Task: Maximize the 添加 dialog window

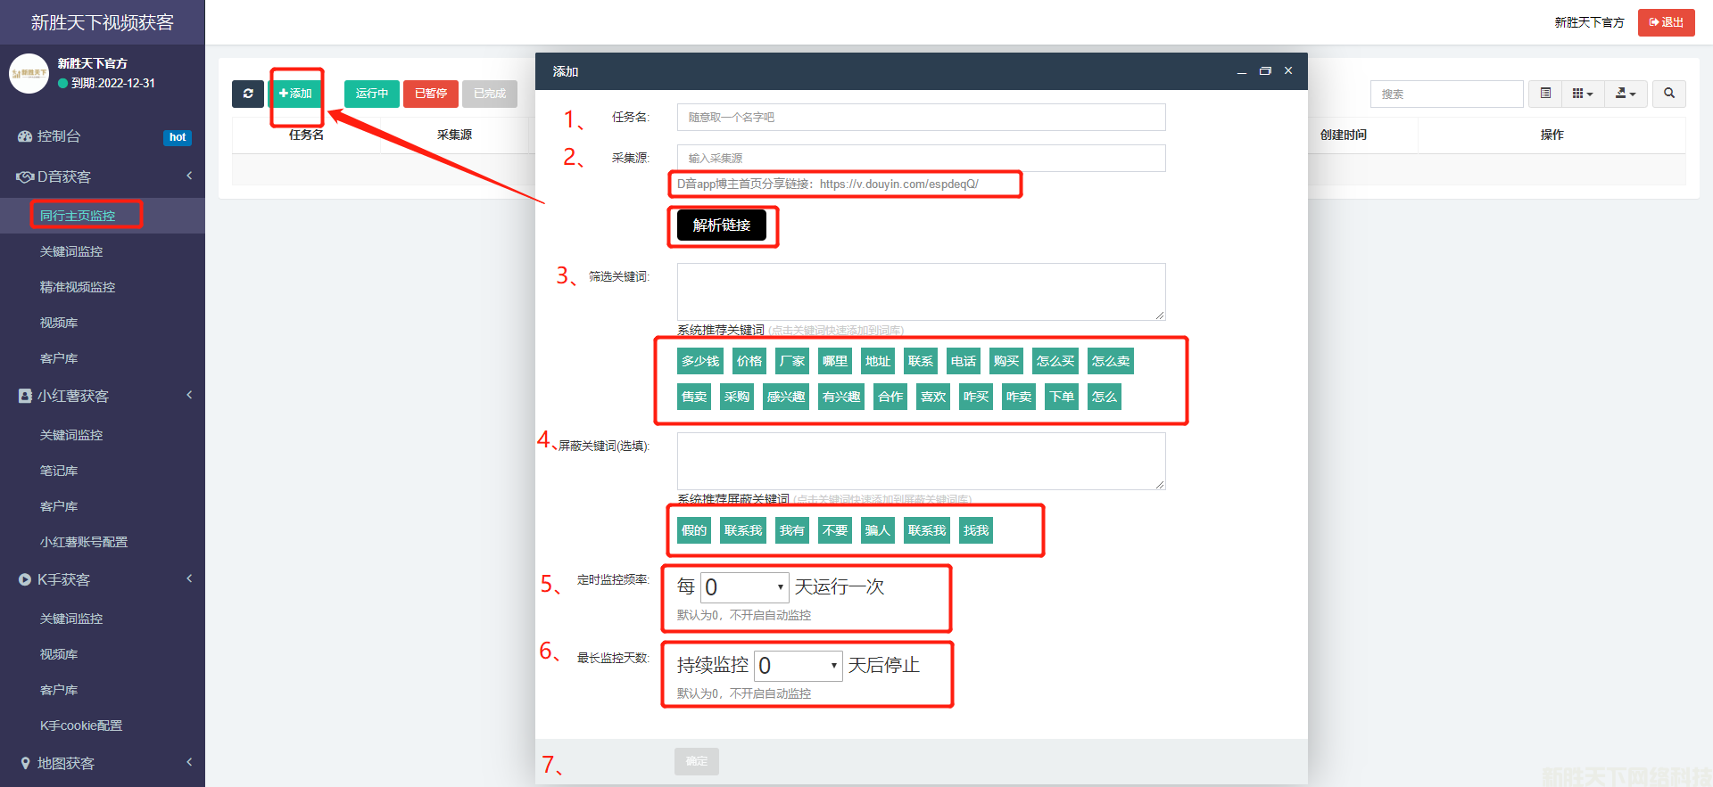Action: pyautogui.click(x=1265, y=71)
